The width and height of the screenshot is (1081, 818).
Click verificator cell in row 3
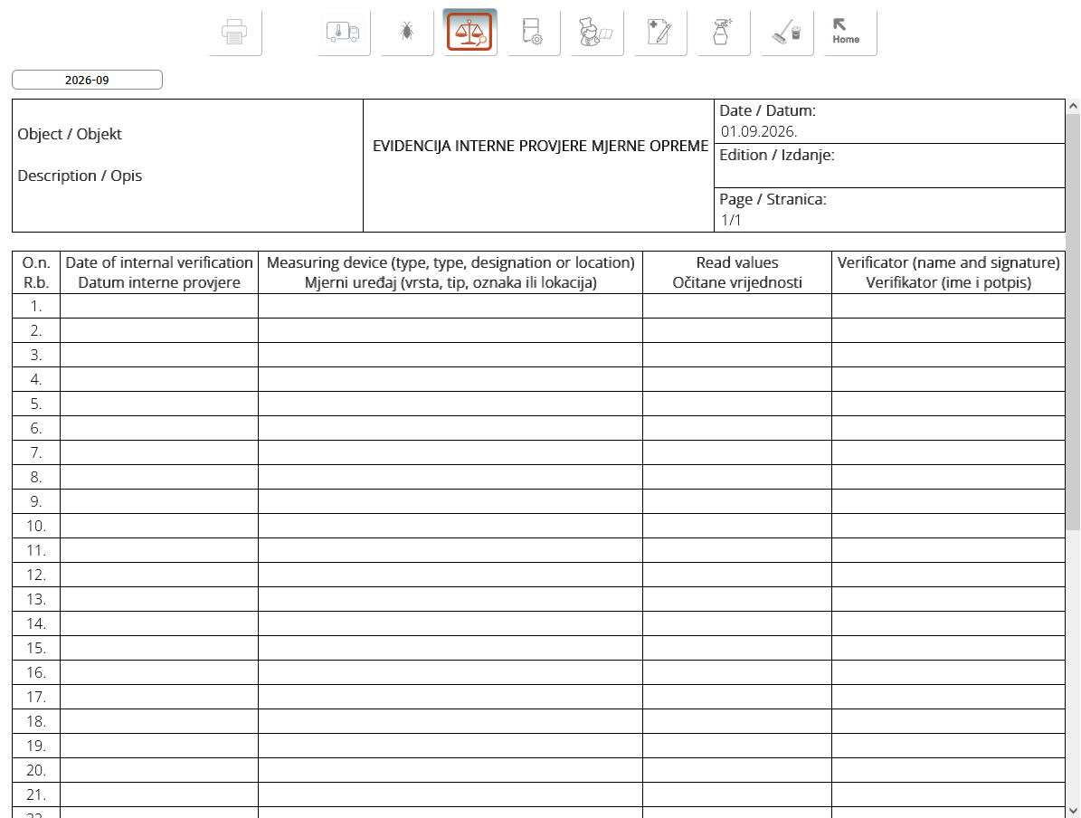948,356
